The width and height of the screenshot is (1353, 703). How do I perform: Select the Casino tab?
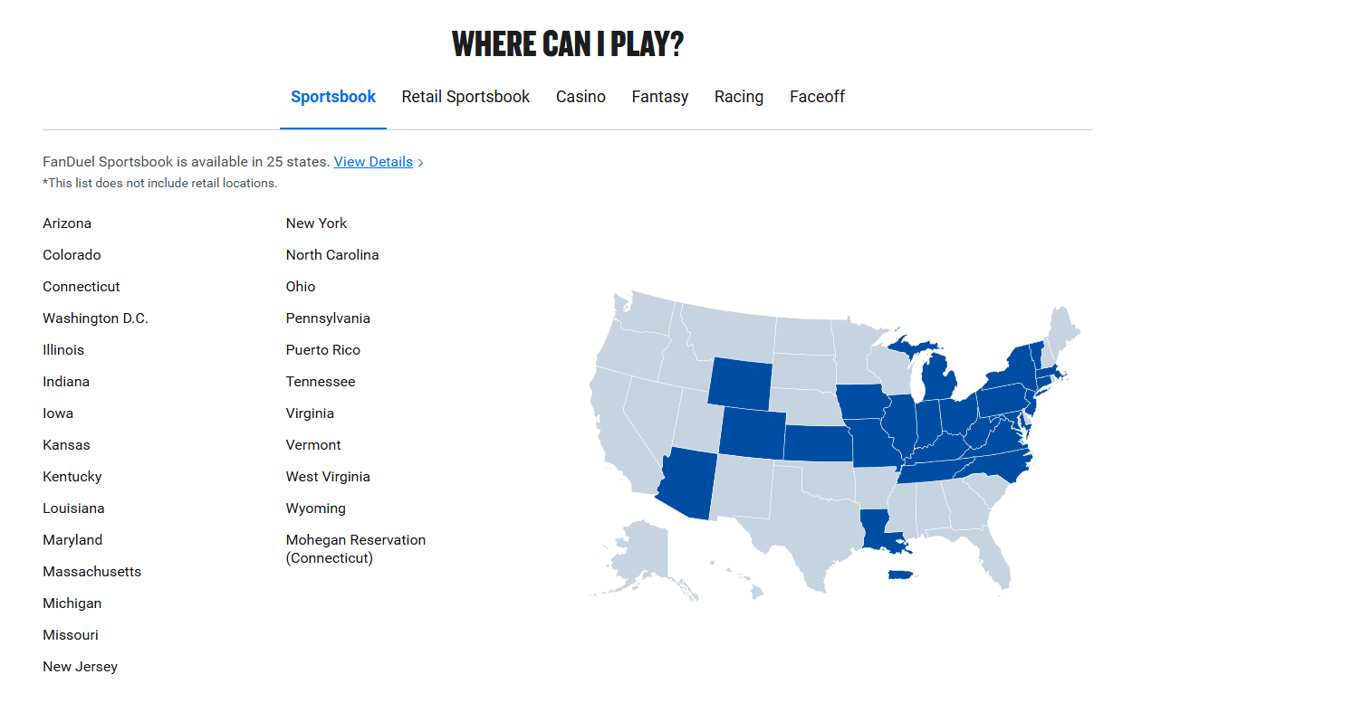(x=581, y=97)
